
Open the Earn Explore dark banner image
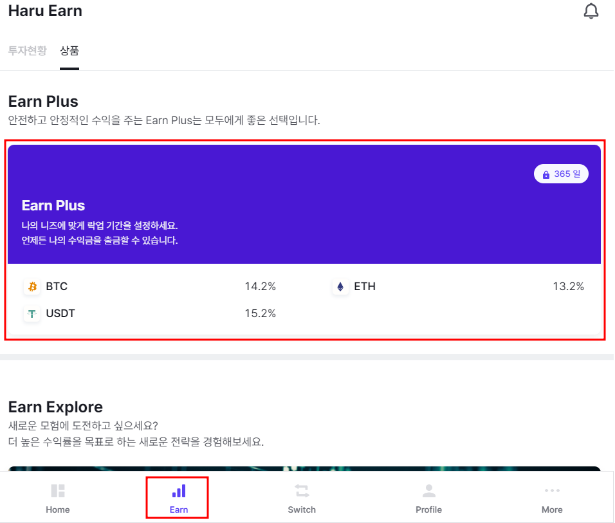coord(304,469)
